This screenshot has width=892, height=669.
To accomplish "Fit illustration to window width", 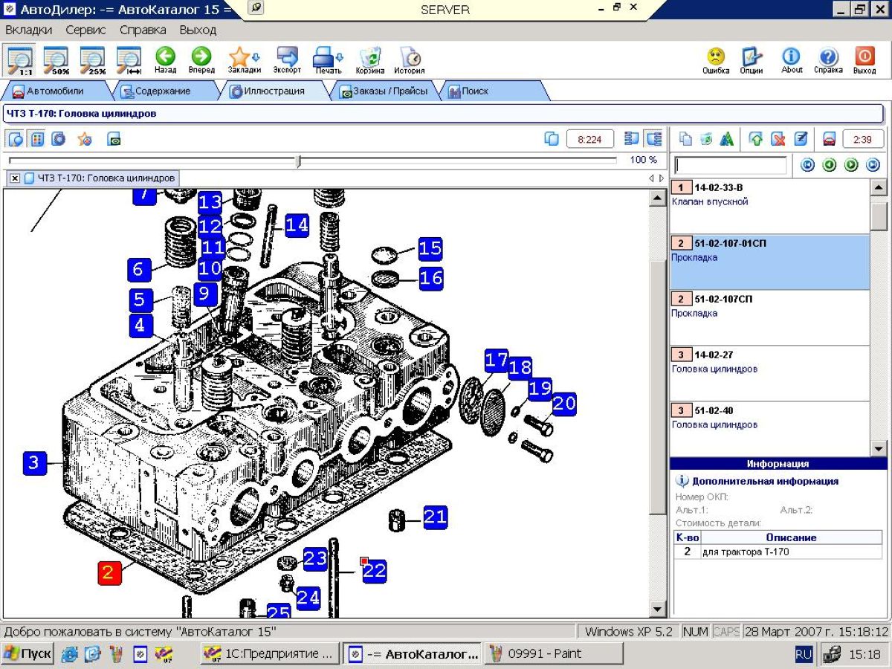I will pyautogui.click(x=129, y=60).
